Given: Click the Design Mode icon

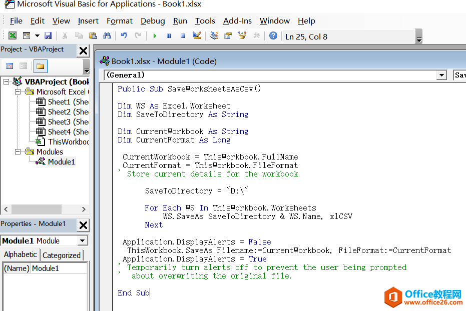Looking at the screenshot, I should (x=196, y=35).
